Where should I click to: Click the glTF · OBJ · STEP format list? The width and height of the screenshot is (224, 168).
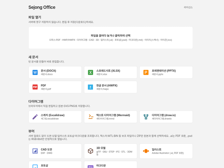tap(114, 153)
